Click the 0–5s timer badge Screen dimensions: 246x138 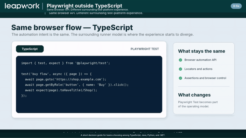click(x=236, y=6)
